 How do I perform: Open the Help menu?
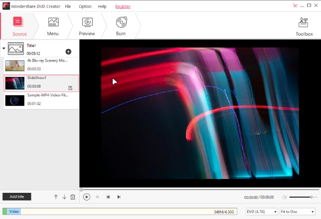(102, 6)
